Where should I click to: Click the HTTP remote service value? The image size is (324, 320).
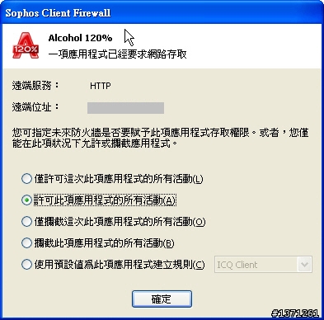pos(101,86)
